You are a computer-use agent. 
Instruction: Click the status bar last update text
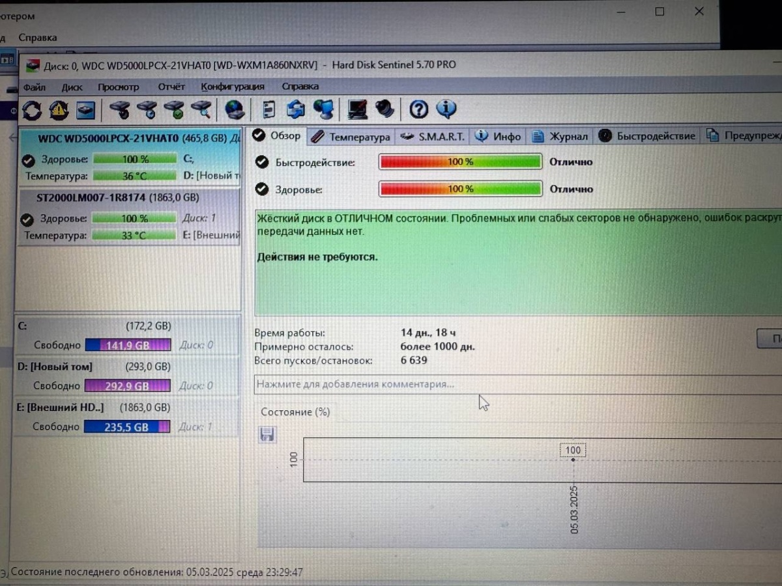157,572
